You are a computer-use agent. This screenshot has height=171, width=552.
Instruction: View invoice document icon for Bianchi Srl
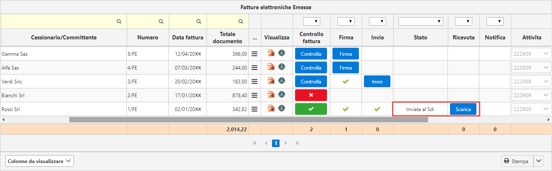point(271,95)
